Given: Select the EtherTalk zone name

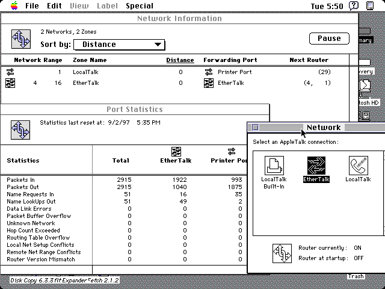Looking at the screenshot, I should pyautogui.click(x=85, y=83).
